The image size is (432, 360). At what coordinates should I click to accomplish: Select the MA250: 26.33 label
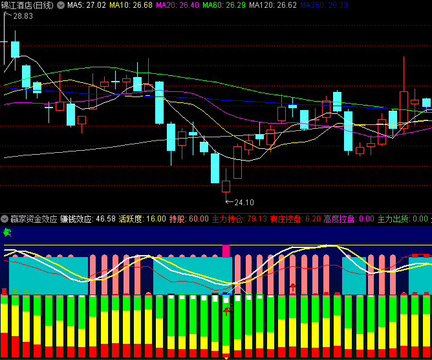(324, 5)
